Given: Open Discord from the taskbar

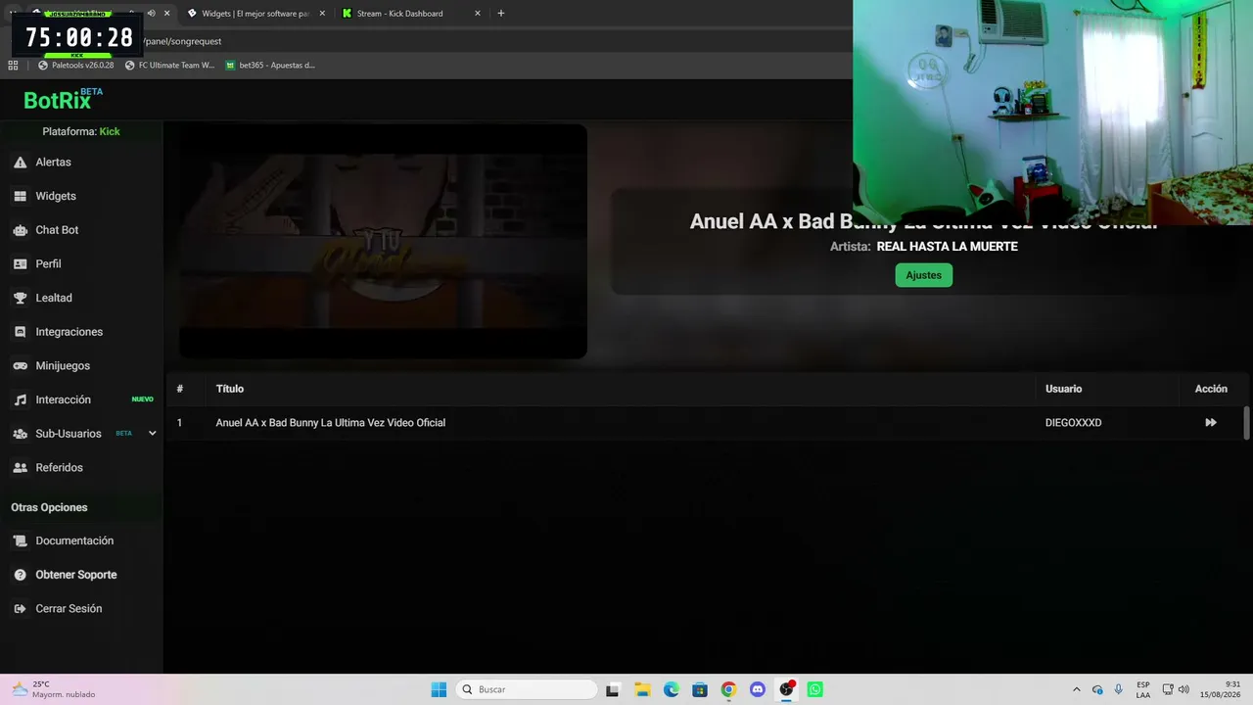Looking at the screenshot, I should coord(758,689).
